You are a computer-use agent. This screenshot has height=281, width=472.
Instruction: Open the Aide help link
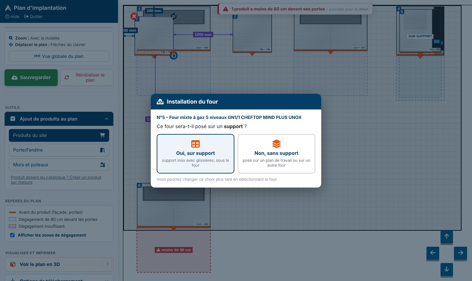coord(12,17)
